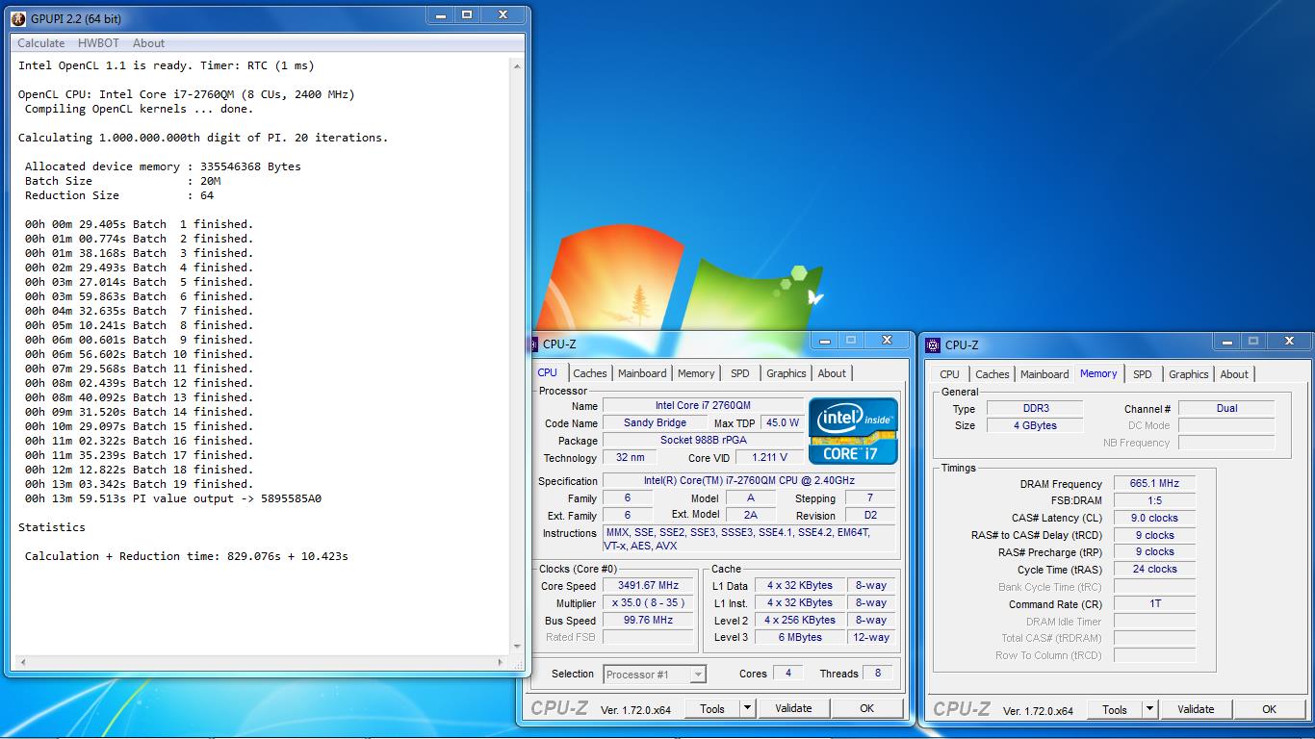The image size is (1315, 739).
Task: Click Validate button in right CPU-Z
Action: pos(1196,709)
